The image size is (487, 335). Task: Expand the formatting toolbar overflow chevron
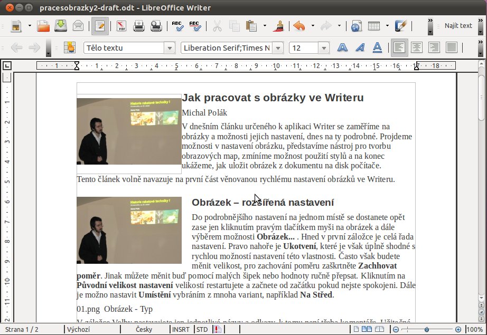(x=481, y=48)
